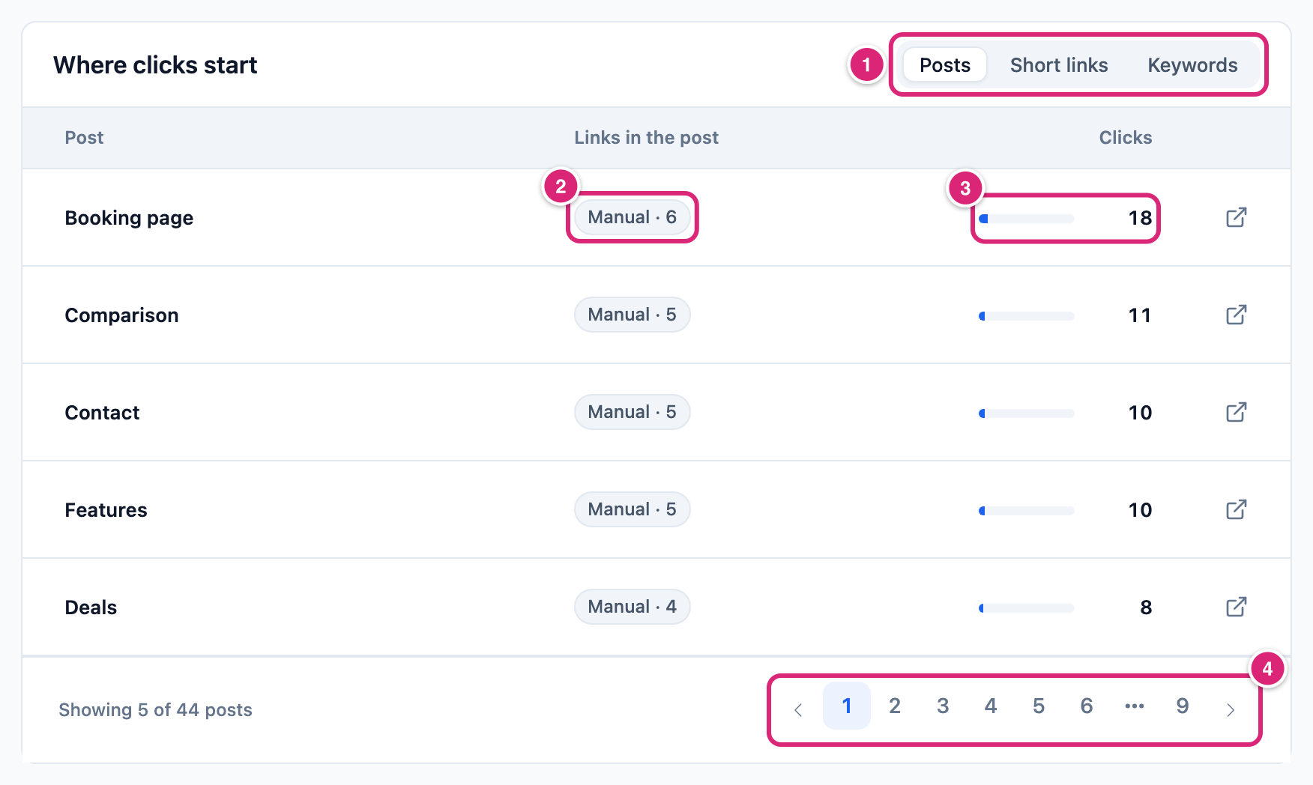Click the Where clicks start heading

tap(155, 65)
